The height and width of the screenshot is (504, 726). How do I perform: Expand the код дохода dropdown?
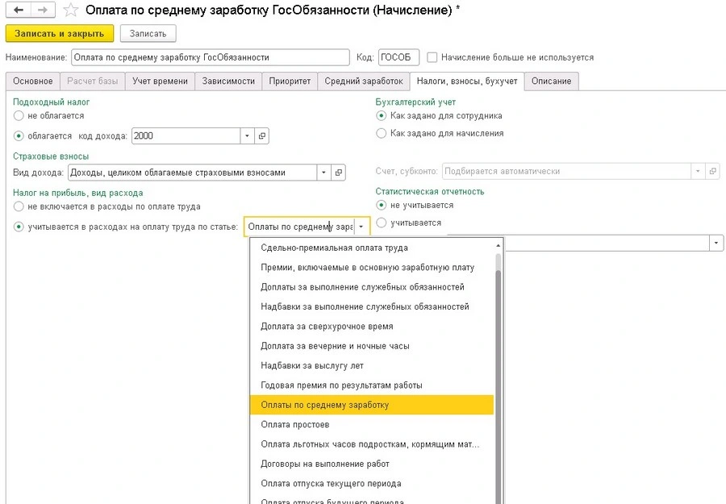click(247, 136)
